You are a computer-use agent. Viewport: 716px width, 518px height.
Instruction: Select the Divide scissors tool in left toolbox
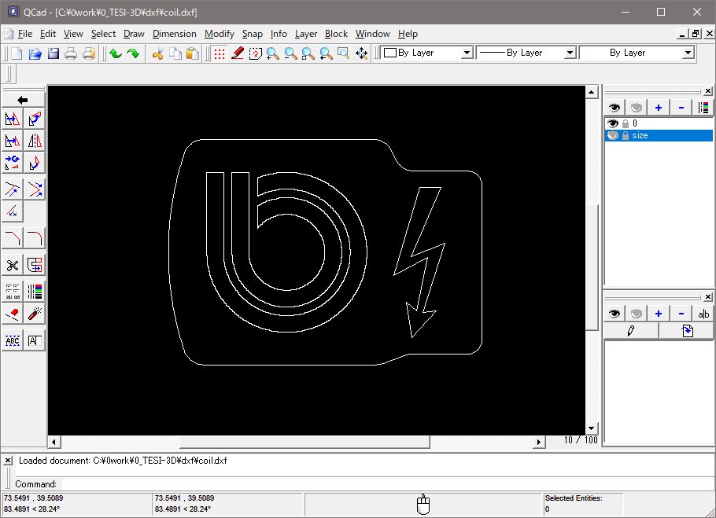(13, 265)
